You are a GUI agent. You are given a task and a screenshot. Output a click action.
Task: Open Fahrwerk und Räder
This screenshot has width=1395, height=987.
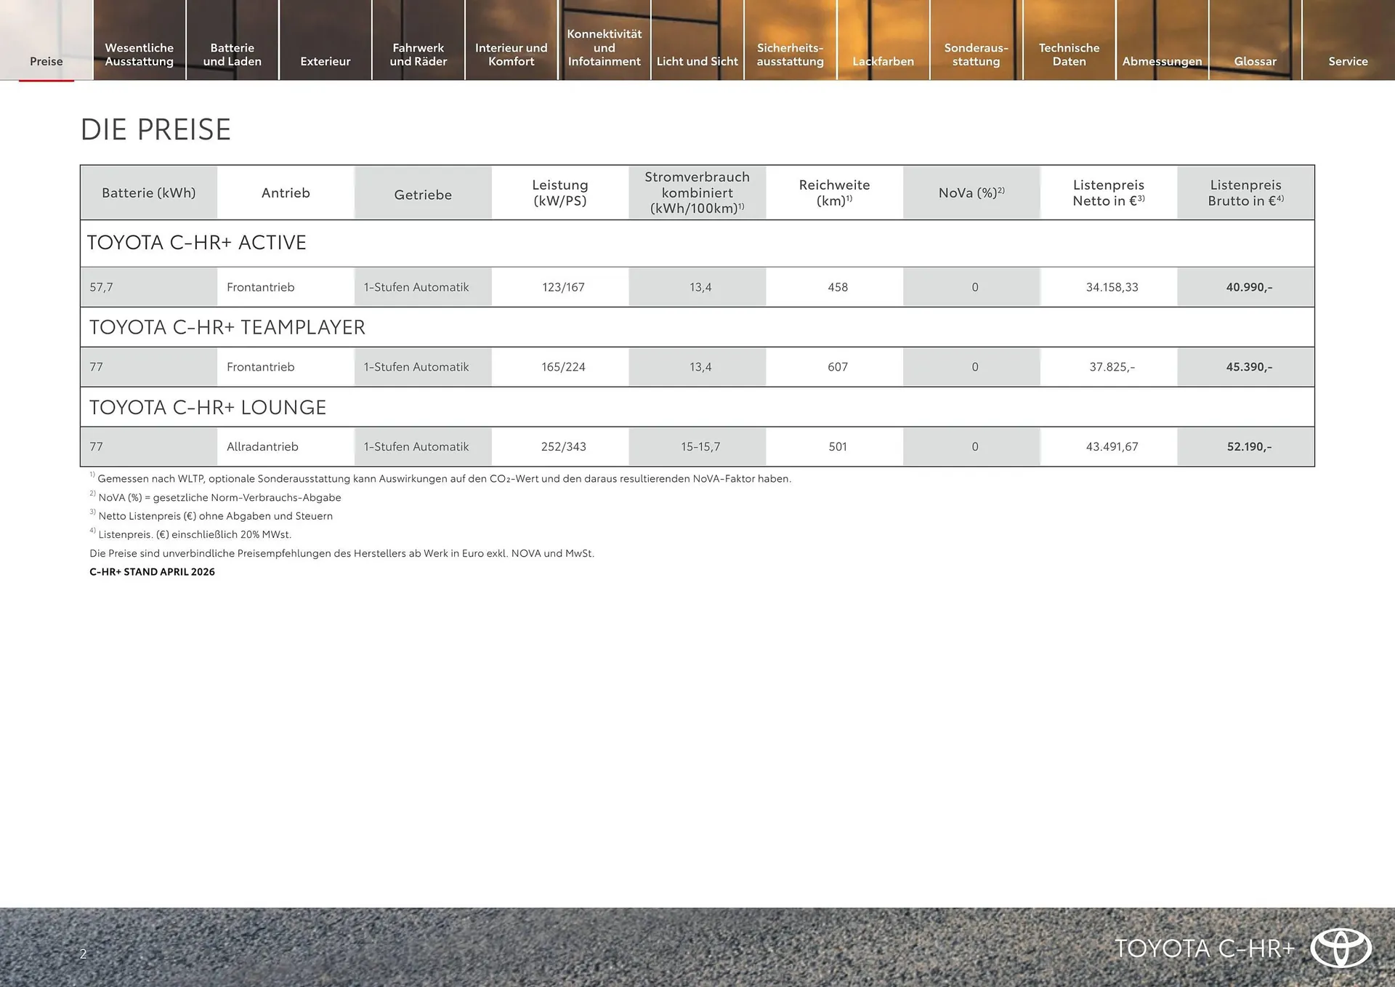pos(418,55)
